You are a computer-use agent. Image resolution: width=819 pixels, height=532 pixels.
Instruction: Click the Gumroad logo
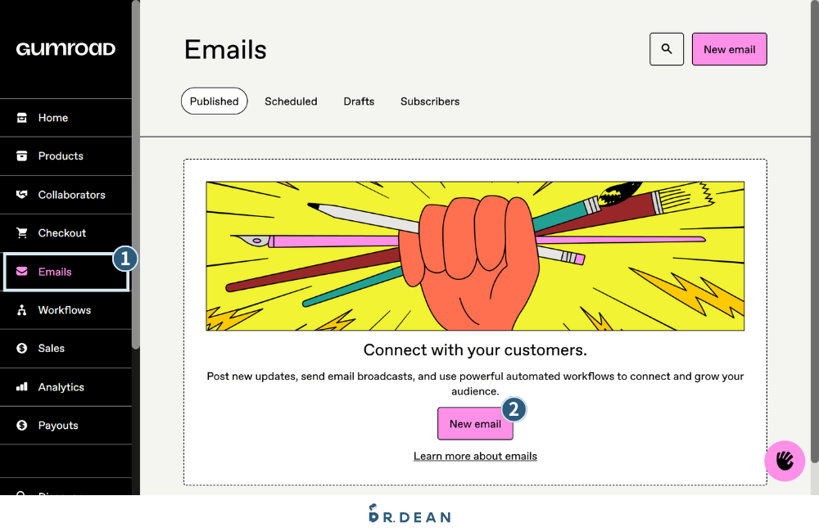[x=66, y=49]
